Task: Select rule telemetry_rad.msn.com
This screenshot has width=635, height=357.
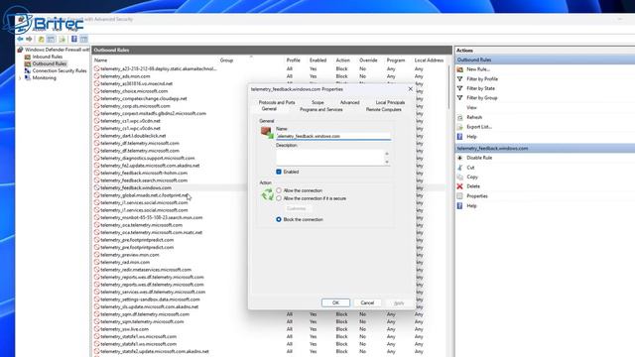Action: pos(125,262)
